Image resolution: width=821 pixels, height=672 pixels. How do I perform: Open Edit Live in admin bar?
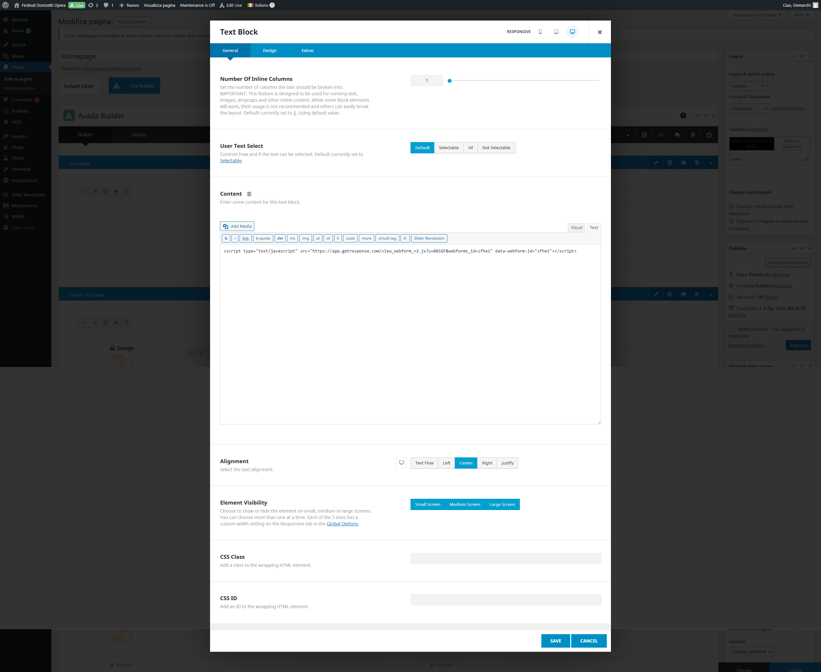coord(231,5)
